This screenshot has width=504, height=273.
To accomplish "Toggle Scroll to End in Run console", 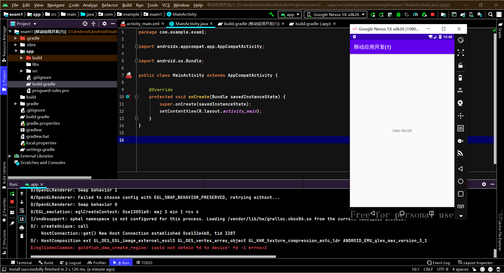I will click(22, 219).
